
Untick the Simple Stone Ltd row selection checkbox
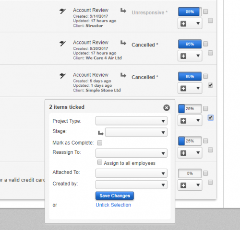[210, 85]
